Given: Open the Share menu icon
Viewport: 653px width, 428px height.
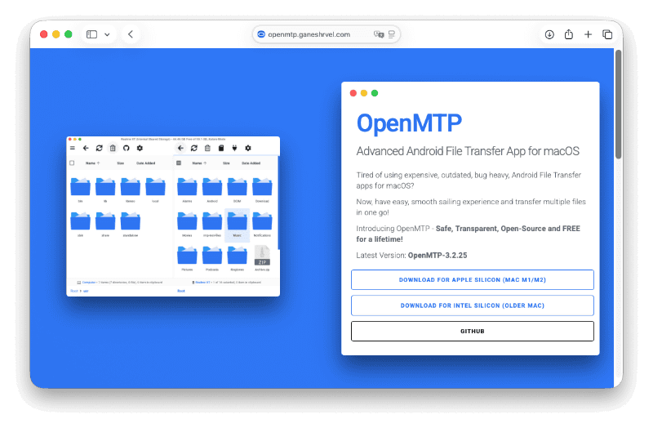Looking at the screenshot, I should point(568,34).
